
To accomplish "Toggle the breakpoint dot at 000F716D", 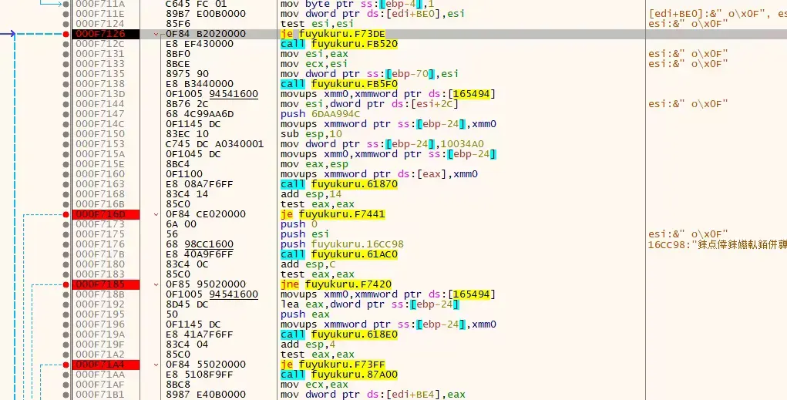I will click(x=66, y=214).
